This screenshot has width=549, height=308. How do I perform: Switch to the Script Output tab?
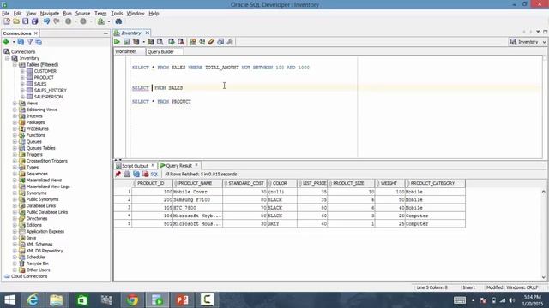click(x=135, y=165)
